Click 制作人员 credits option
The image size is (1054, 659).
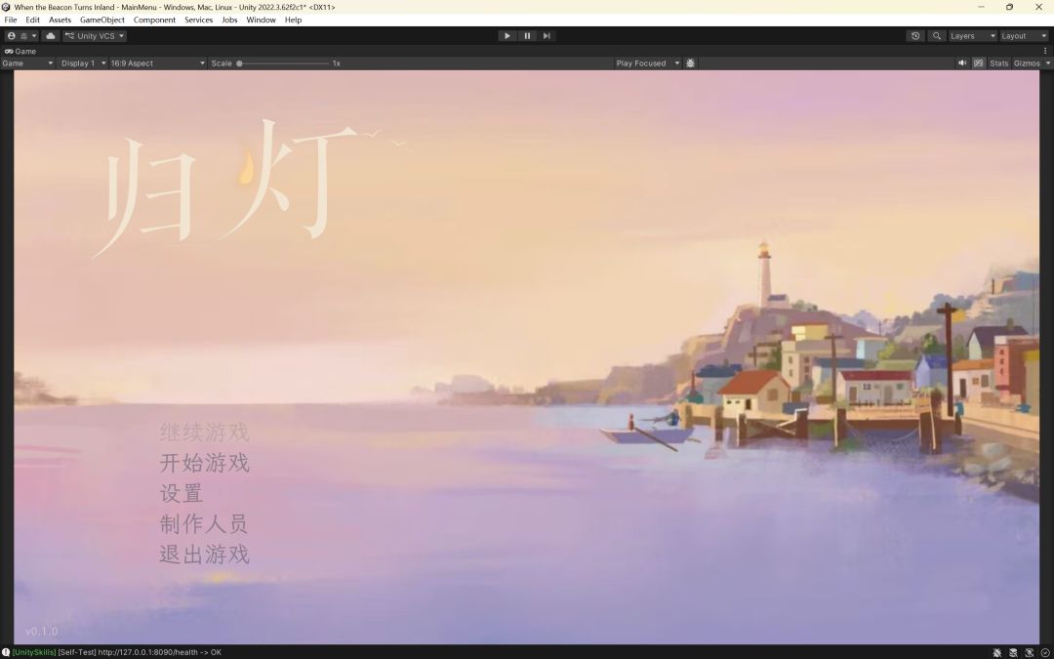point(204,524)
